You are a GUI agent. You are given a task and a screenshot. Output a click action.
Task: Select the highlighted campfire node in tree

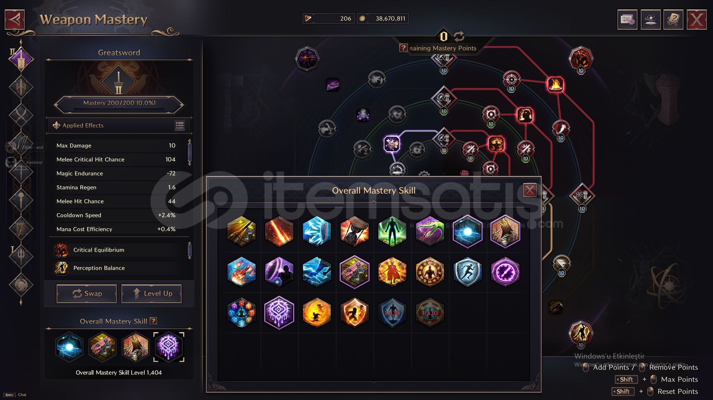555,84
